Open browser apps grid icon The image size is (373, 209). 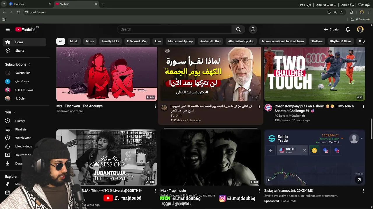(4, 19)
